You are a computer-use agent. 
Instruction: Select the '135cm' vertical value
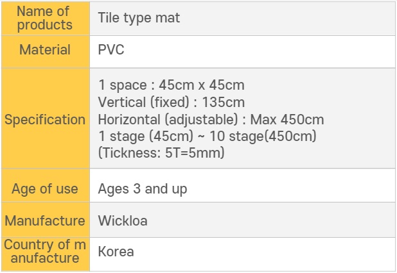(223, 103)
